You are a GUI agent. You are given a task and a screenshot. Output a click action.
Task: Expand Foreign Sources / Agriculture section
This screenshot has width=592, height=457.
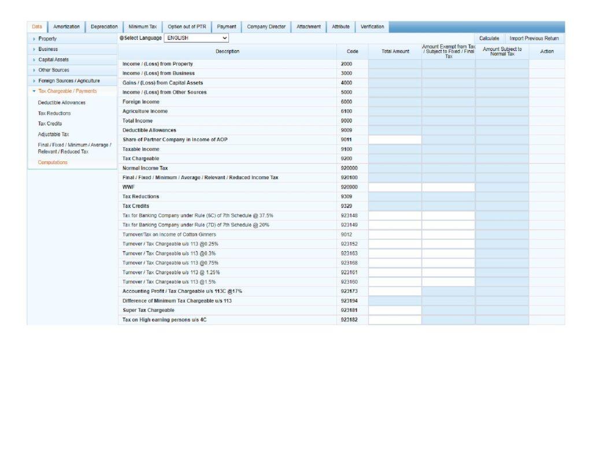pyautogui.click(x=34, y=81)
